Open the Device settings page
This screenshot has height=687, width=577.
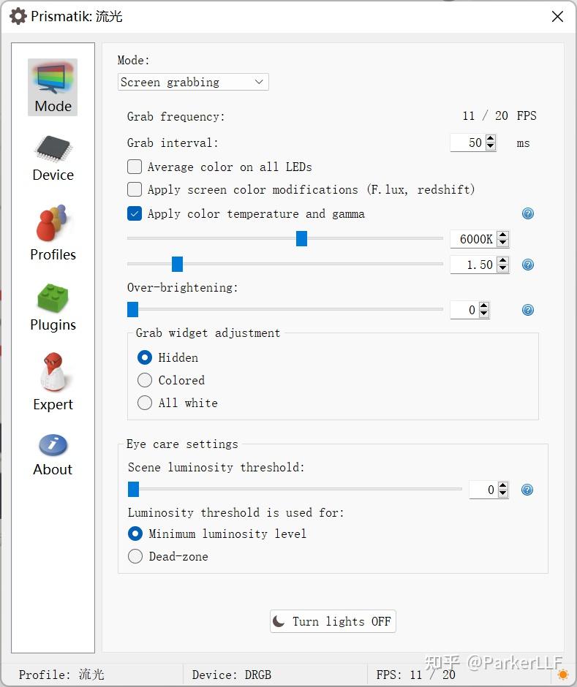(x=53, y=158)
